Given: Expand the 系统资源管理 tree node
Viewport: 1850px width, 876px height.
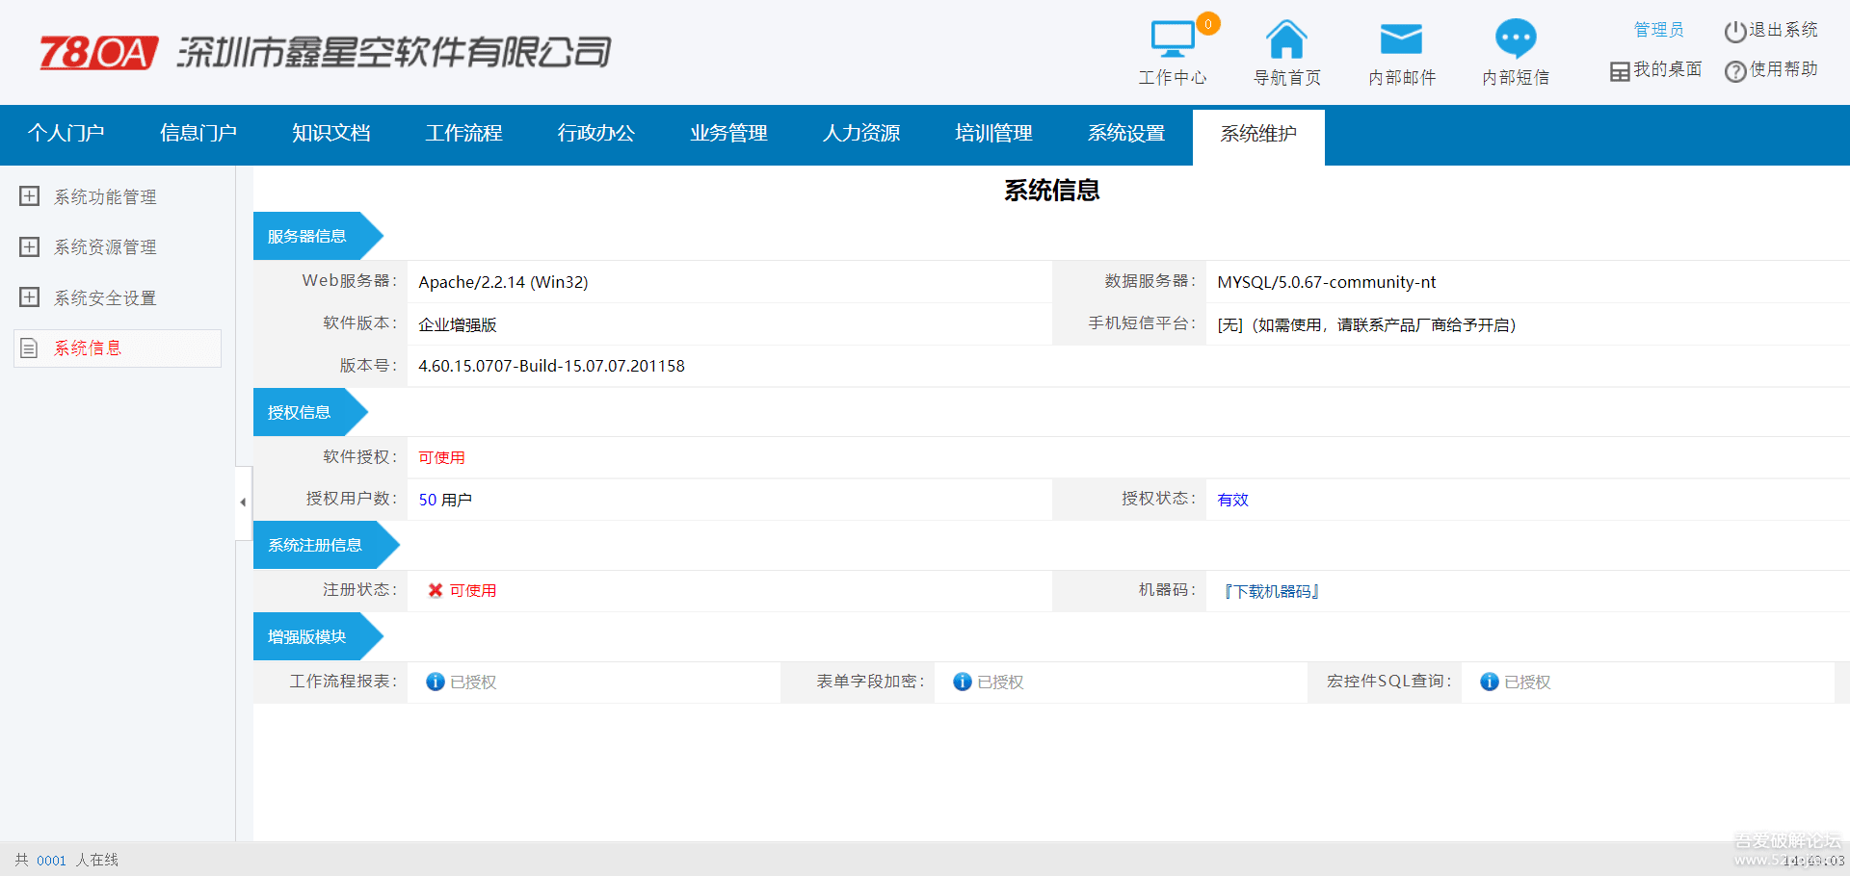Looking at the screenshot, I should click(x=30, y=247).
